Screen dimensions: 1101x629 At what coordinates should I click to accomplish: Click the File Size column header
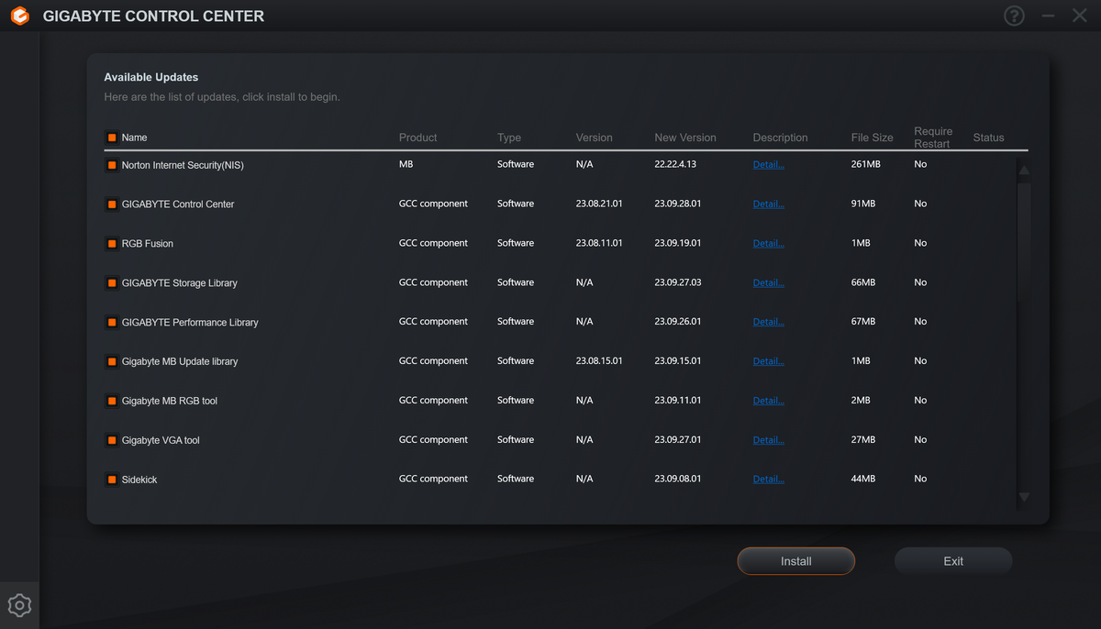[x=872, y=138]
